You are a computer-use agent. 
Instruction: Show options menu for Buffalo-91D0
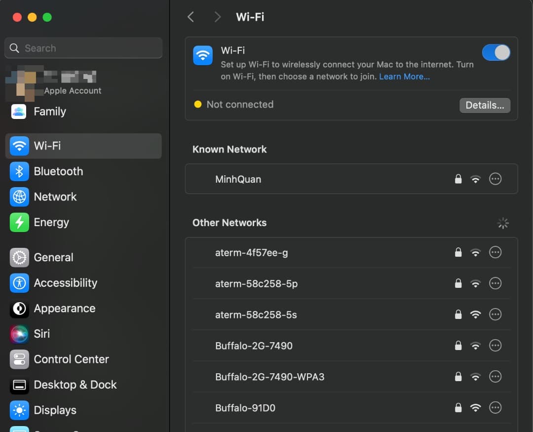click(495, 408)
